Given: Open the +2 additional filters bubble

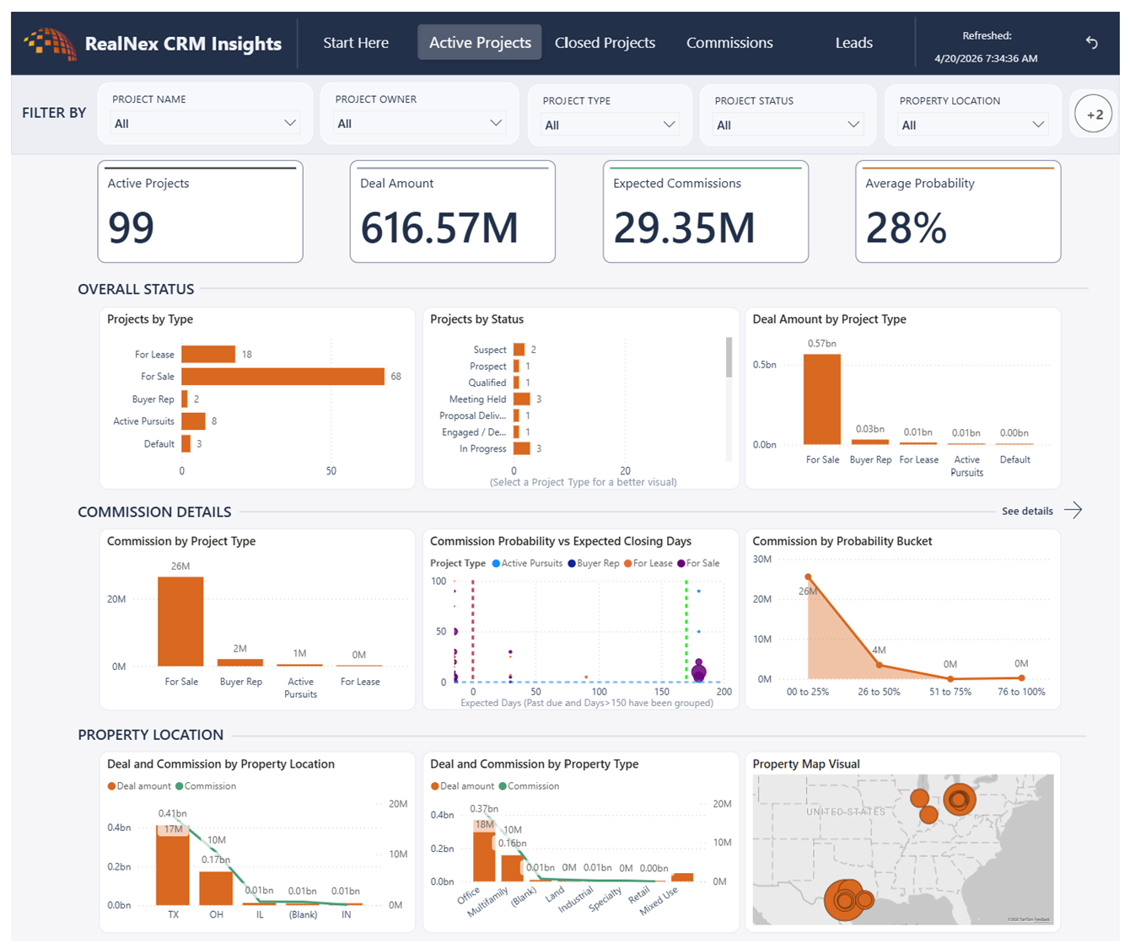Looking at the screenshot, I should 1095,115.
